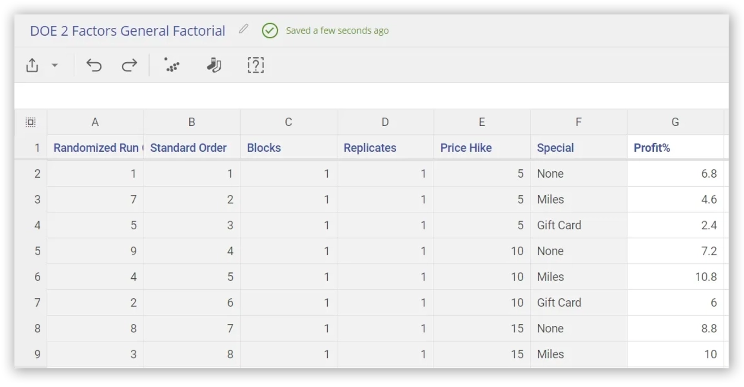The height and width of the screenshot is (387, 744).
Task: Open the help question mark icon
Action: tap(256, 65)
